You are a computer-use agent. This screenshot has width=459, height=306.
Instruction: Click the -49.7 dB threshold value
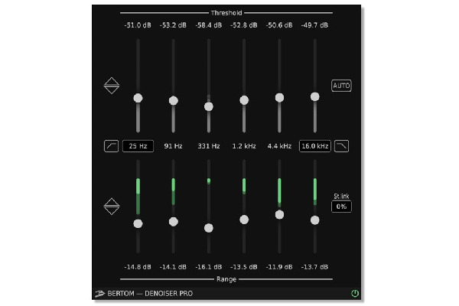(314, 25)
